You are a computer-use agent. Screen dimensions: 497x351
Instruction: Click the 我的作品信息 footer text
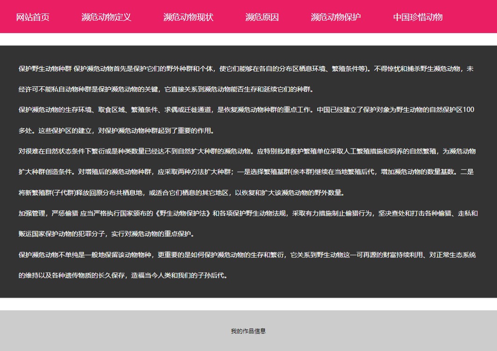point(248,331)
